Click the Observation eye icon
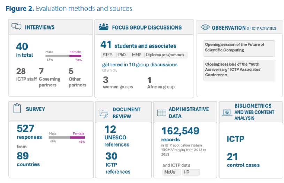Screen dimensions: 284x183 [205, 27]
